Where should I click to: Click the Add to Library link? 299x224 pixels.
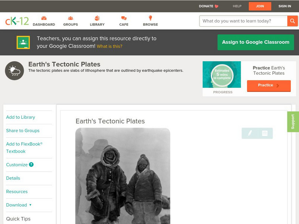[21, 117]
